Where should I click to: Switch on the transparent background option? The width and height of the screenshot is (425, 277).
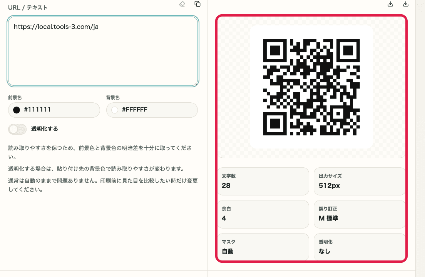(17, 129)
